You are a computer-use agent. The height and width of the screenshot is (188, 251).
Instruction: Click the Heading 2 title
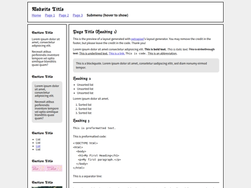82,78
